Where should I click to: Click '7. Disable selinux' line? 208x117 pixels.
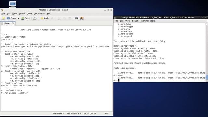(x=12, y=83)
